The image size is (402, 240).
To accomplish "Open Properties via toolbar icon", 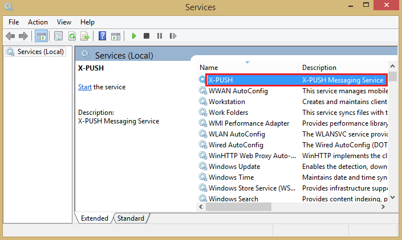I will pyautogui.click(x=59, y=36).
